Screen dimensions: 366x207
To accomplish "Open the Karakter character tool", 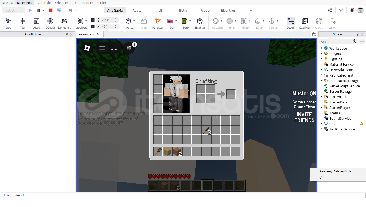I will pyautogui.click(x=158, y=23).
